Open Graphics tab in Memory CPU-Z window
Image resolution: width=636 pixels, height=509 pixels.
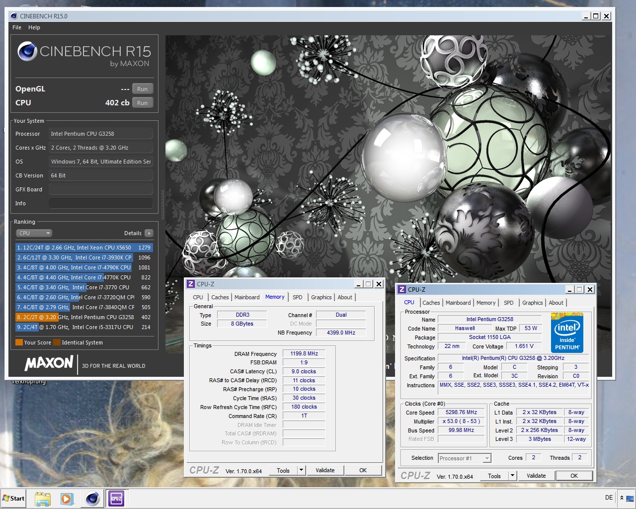point(321,297)
